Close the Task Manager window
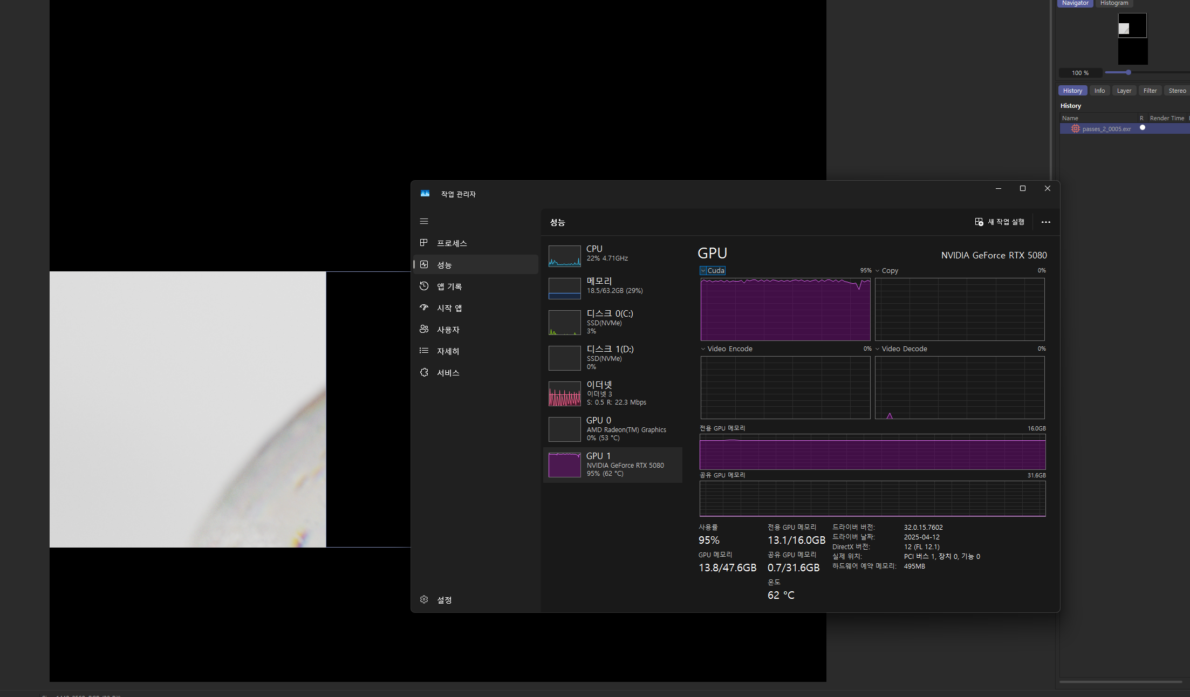This screenshot has height=697, width=1190. click(x=1048, y=188)
